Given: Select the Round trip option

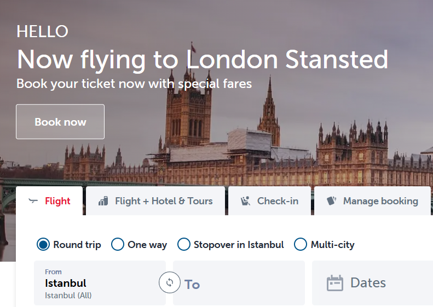Looking at the screenshot, I should [x=43, y=244].
